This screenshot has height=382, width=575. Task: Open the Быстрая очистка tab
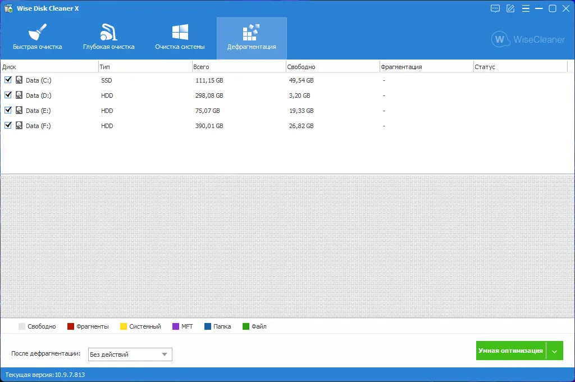coord(38,38)
